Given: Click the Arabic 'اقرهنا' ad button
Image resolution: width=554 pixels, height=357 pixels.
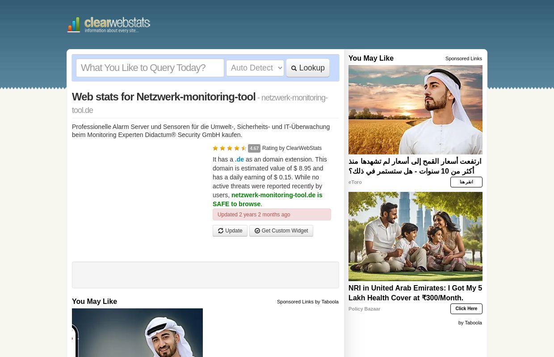Looking at the screenshot, I should tap(466, 182).
